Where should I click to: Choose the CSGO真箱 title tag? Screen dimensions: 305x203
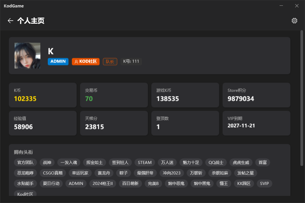point(53,173)
